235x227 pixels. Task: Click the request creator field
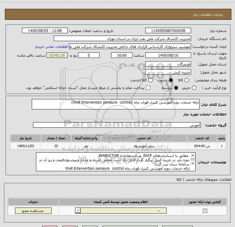coord(130,47)
